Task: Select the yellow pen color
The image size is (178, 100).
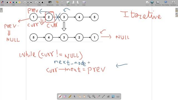Action: click(19, 2)
